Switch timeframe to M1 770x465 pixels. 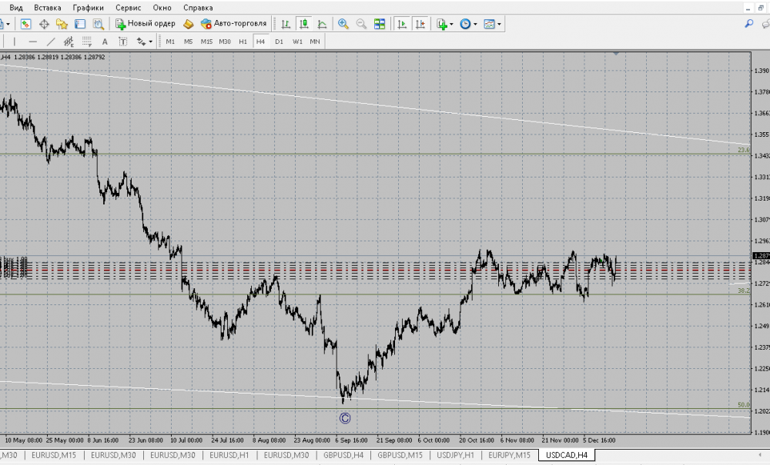(x=170, y=42)
